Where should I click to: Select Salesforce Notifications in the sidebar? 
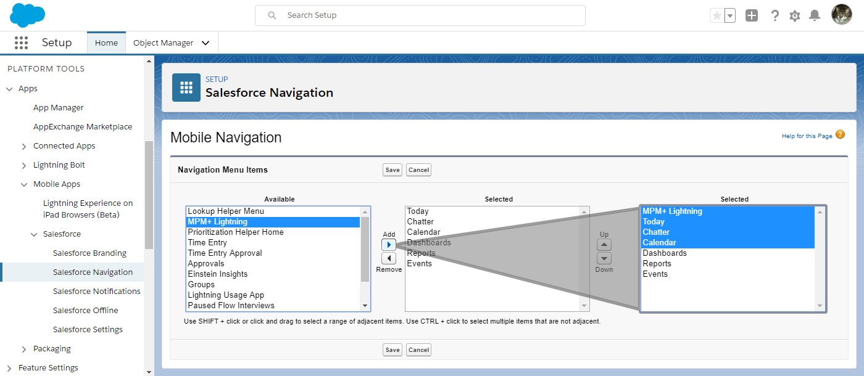click(96, 290)
